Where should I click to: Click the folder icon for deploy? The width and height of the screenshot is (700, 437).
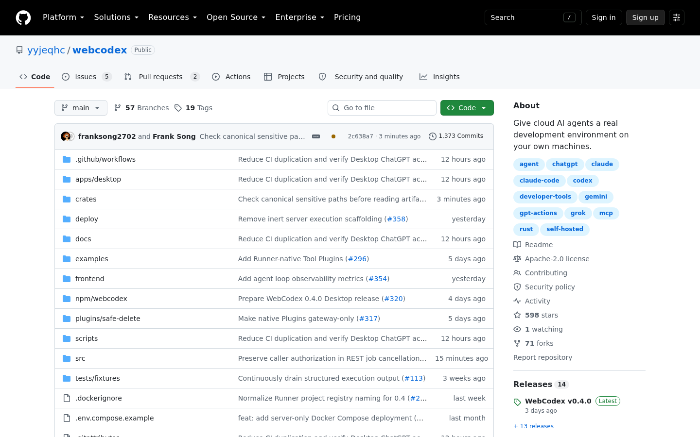[x=67, y=219]
